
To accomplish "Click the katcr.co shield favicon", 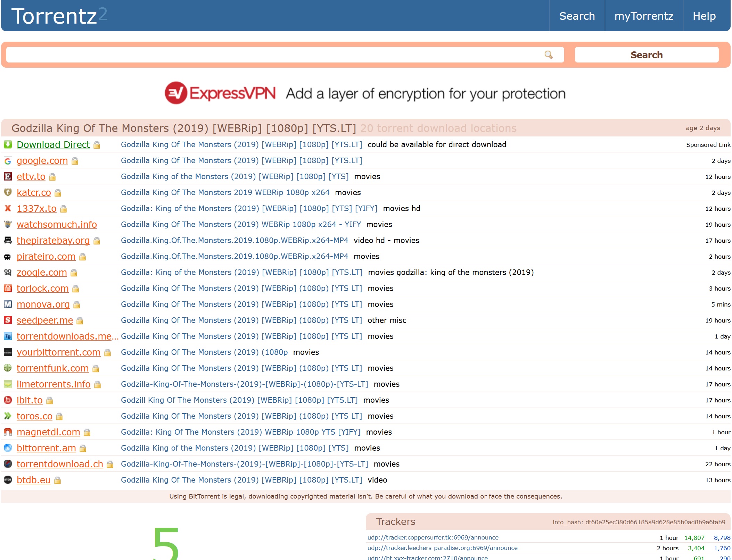I will pos(8,192).
